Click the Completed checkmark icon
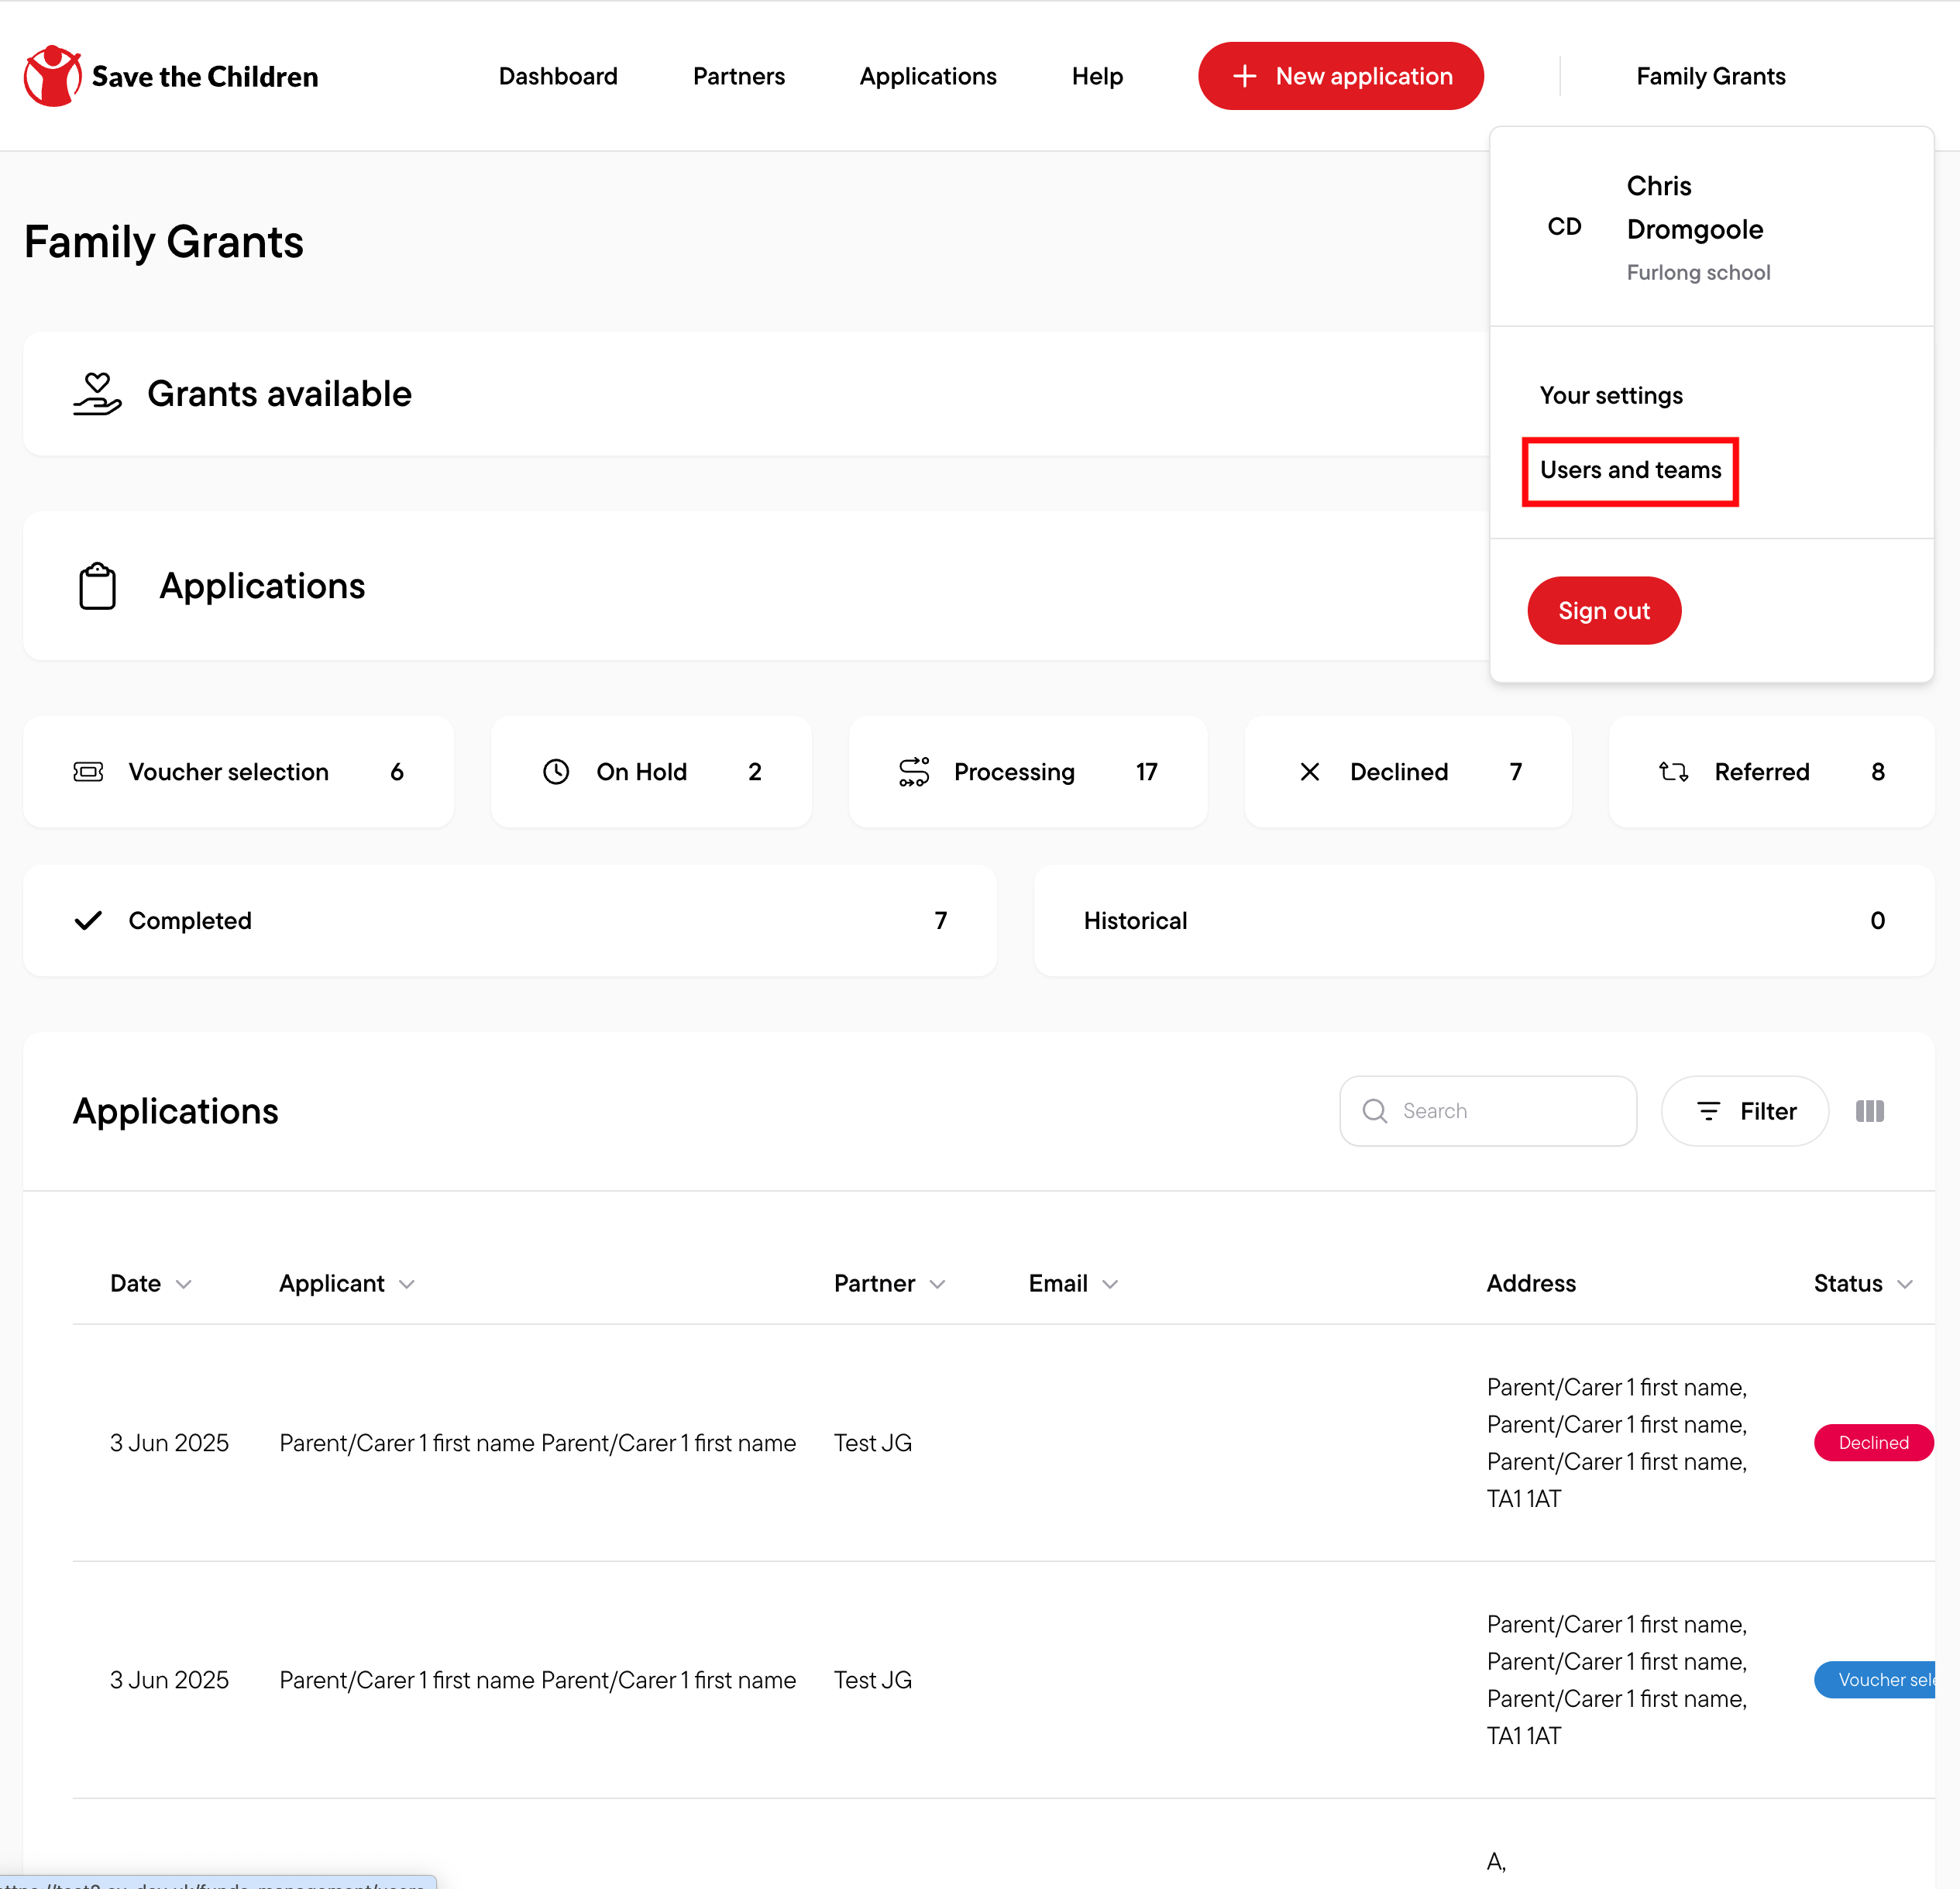 88,920
